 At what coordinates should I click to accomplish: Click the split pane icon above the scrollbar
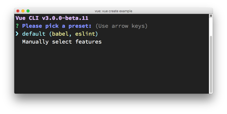[211, 16]
